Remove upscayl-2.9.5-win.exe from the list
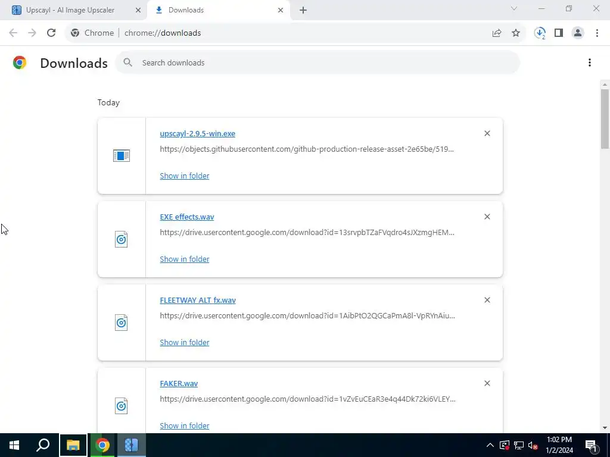 tap(487, 133)
